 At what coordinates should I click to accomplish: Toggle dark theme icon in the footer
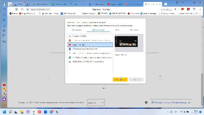pyautogui.click(x=146, y=103)
